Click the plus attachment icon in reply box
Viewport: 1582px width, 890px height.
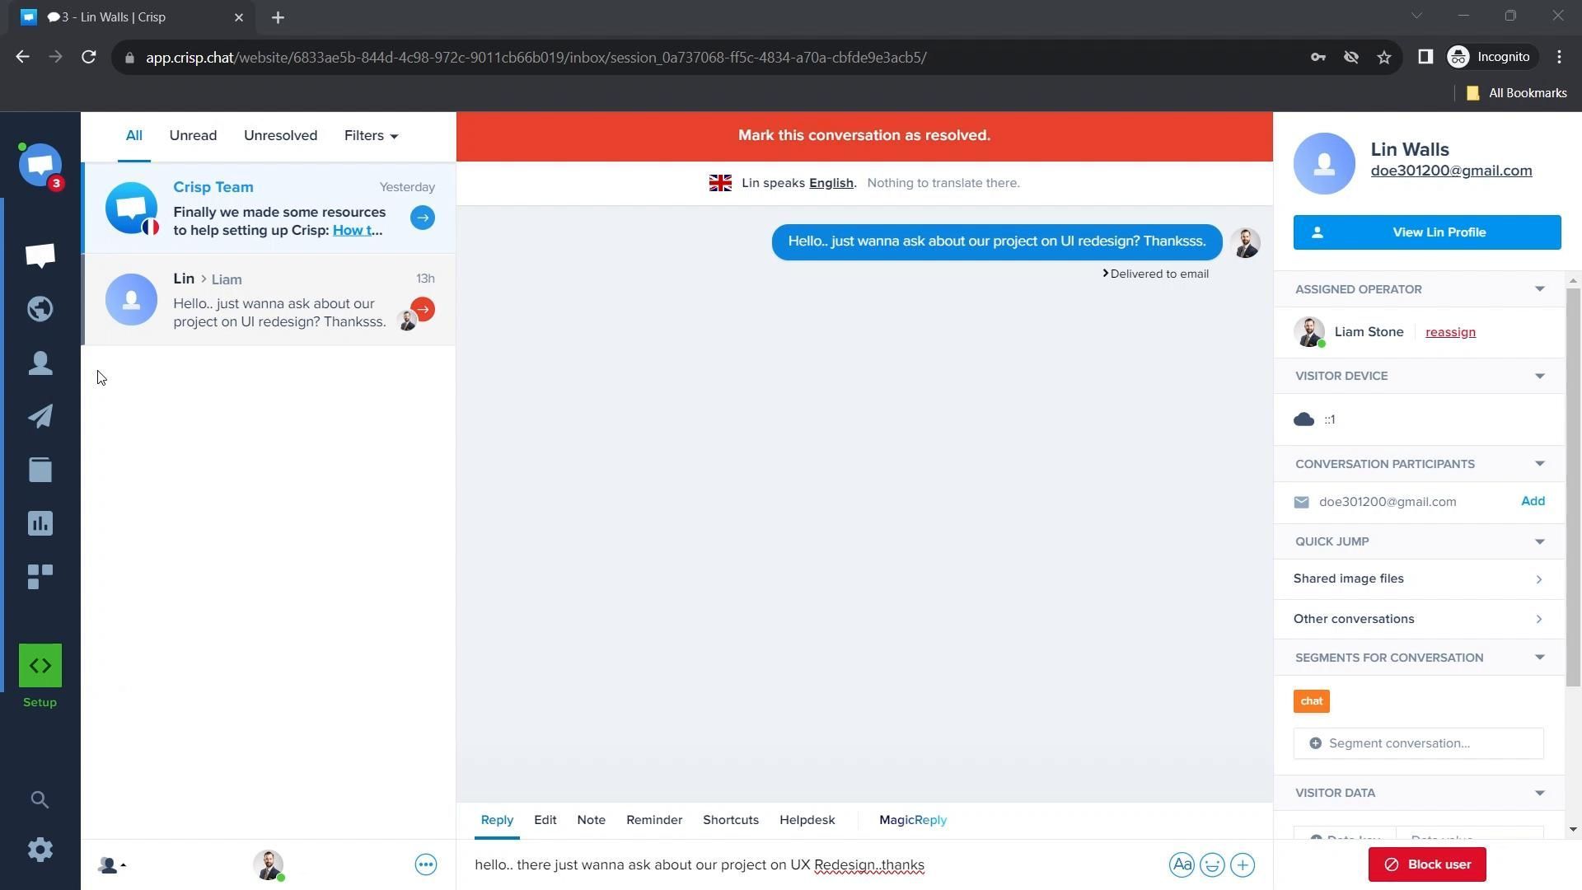click(1243, 865)
